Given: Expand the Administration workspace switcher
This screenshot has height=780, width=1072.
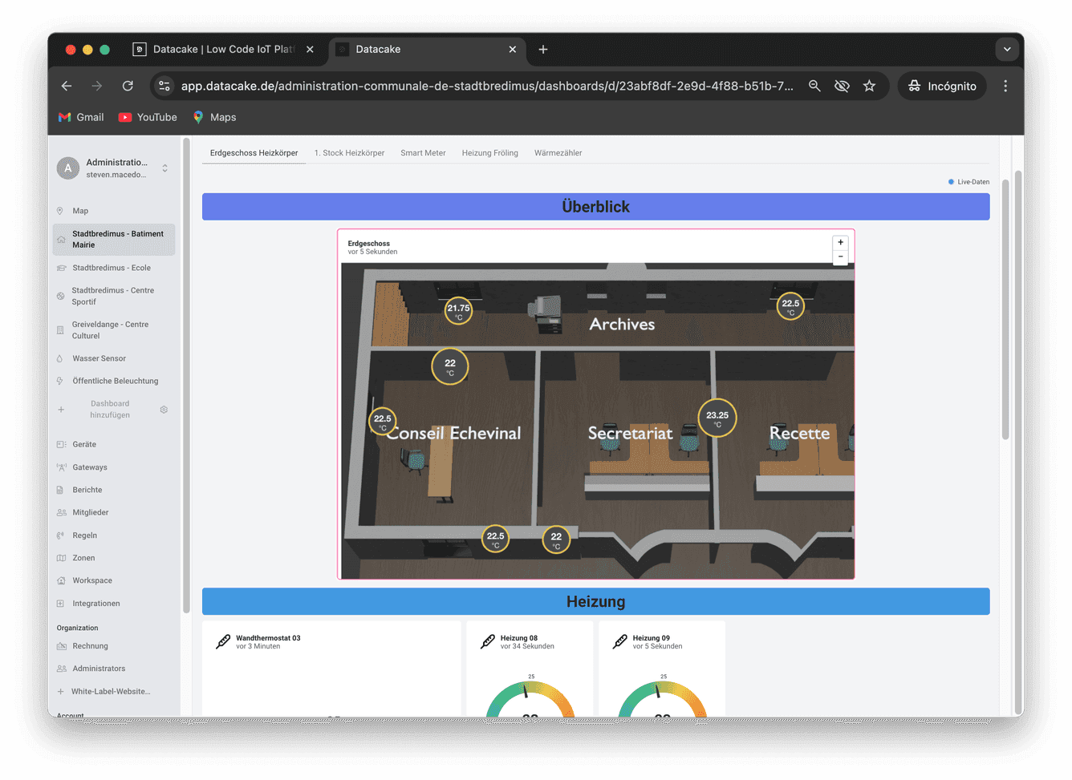Looking at the screenshot, I should [x=164, y=168].
